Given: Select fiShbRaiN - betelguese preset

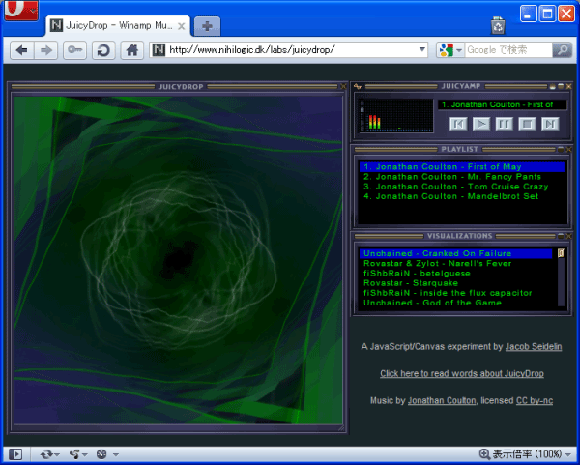Looking at the screenshot, I should pos(455,274).
